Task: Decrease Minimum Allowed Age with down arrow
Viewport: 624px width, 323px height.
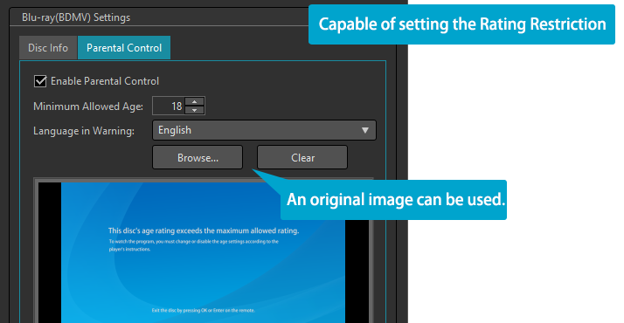Action: click(195, 111)
